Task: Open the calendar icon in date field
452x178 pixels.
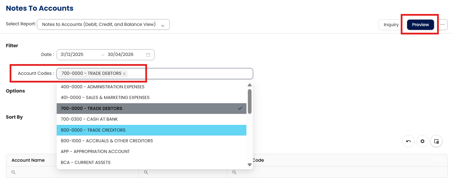Action: click(x=148, y=55)
